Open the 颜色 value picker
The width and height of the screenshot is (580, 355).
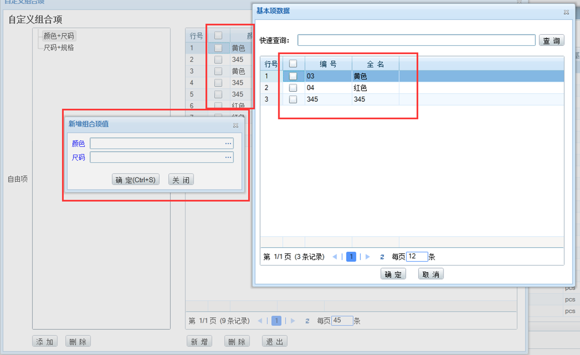228,143
